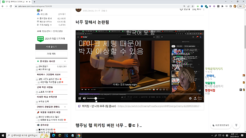The image size is (246, 138).
Task: Go back in browser history
Action: pos(3,6)
